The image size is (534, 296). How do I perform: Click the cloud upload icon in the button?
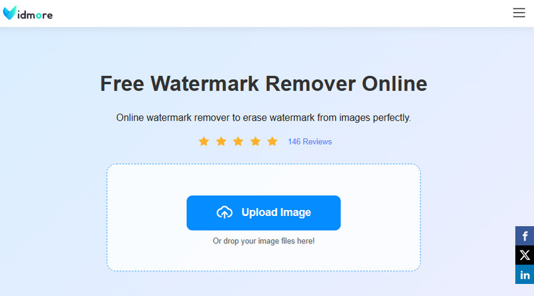[224, 212]
